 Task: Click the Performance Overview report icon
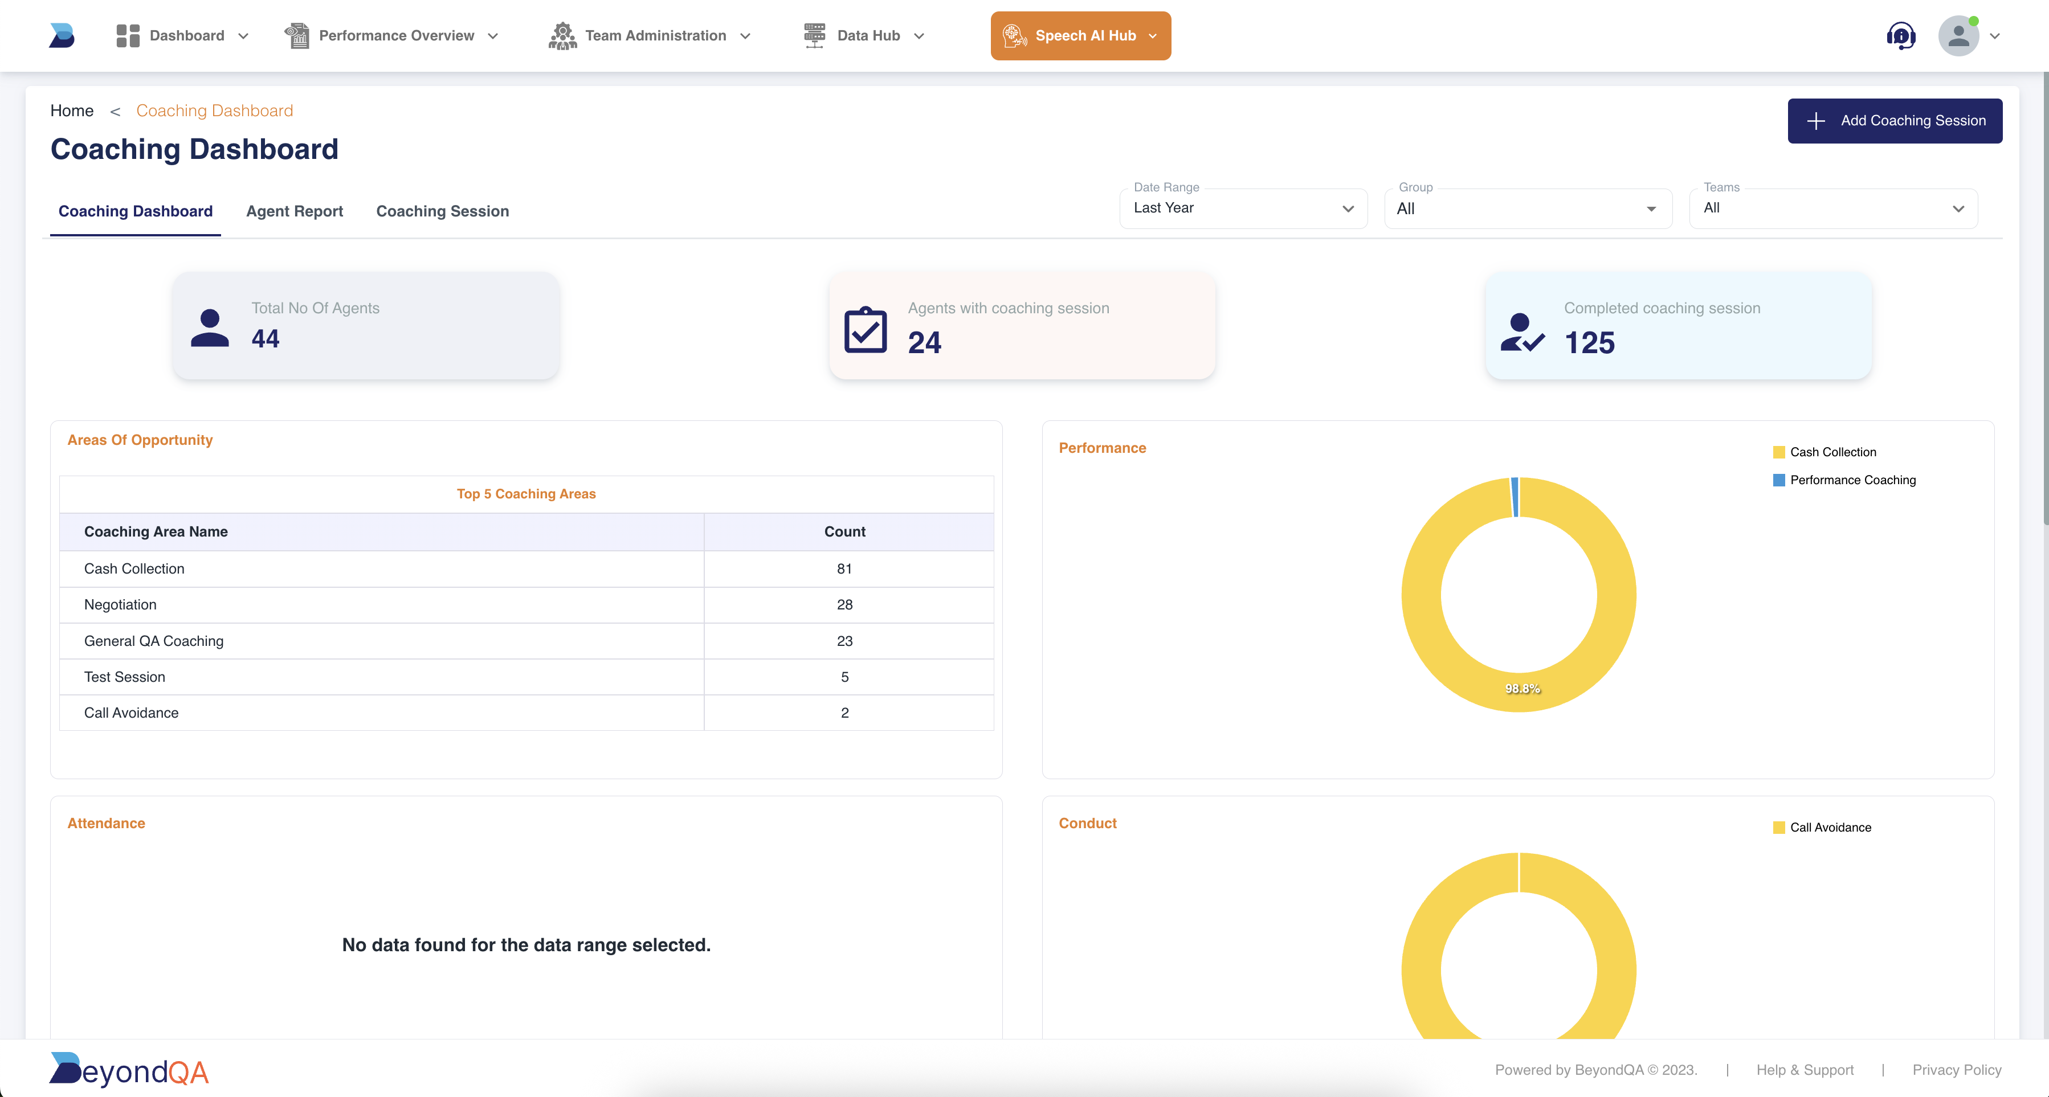click(x=297, y=36)
